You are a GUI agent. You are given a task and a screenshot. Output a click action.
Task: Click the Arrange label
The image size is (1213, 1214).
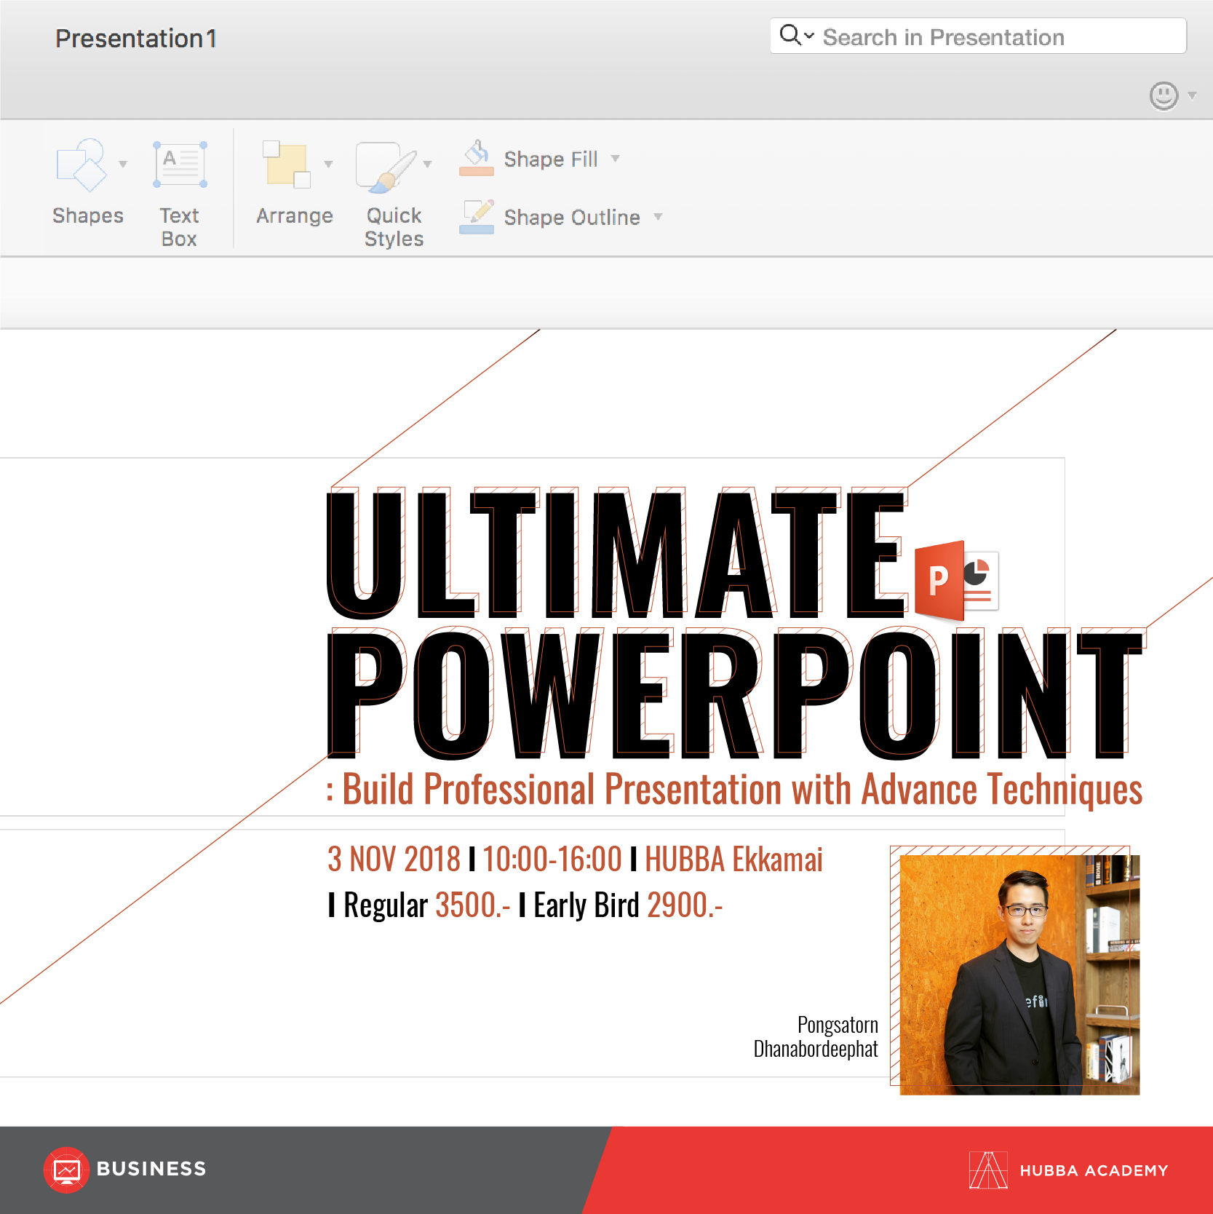coord(295,216)
